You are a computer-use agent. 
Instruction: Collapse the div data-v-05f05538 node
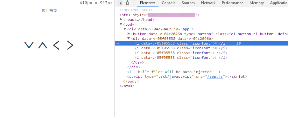(x=129, y=38)
